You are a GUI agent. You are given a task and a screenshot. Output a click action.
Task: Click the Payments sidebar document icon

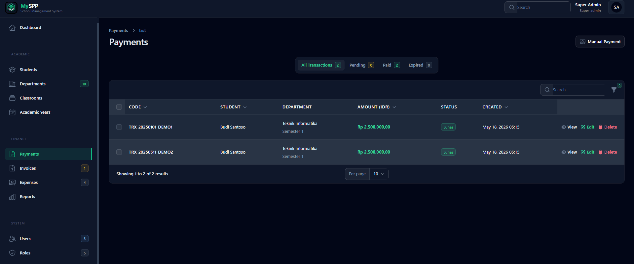click(12, 154)
